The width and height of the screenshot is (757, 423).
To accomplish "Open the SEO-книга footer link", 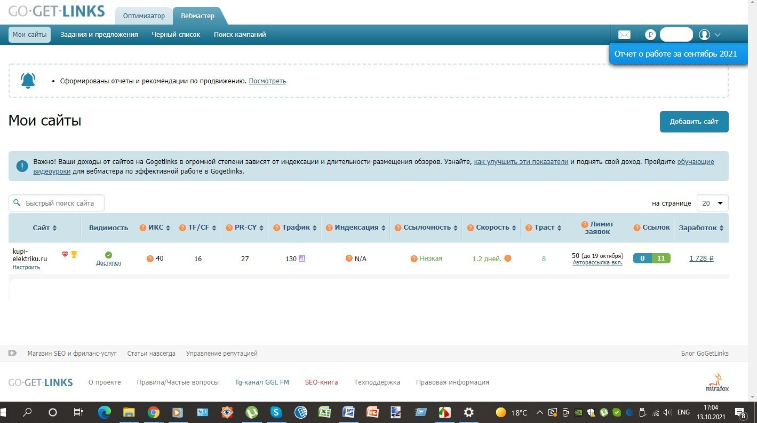I will (322, 382).
